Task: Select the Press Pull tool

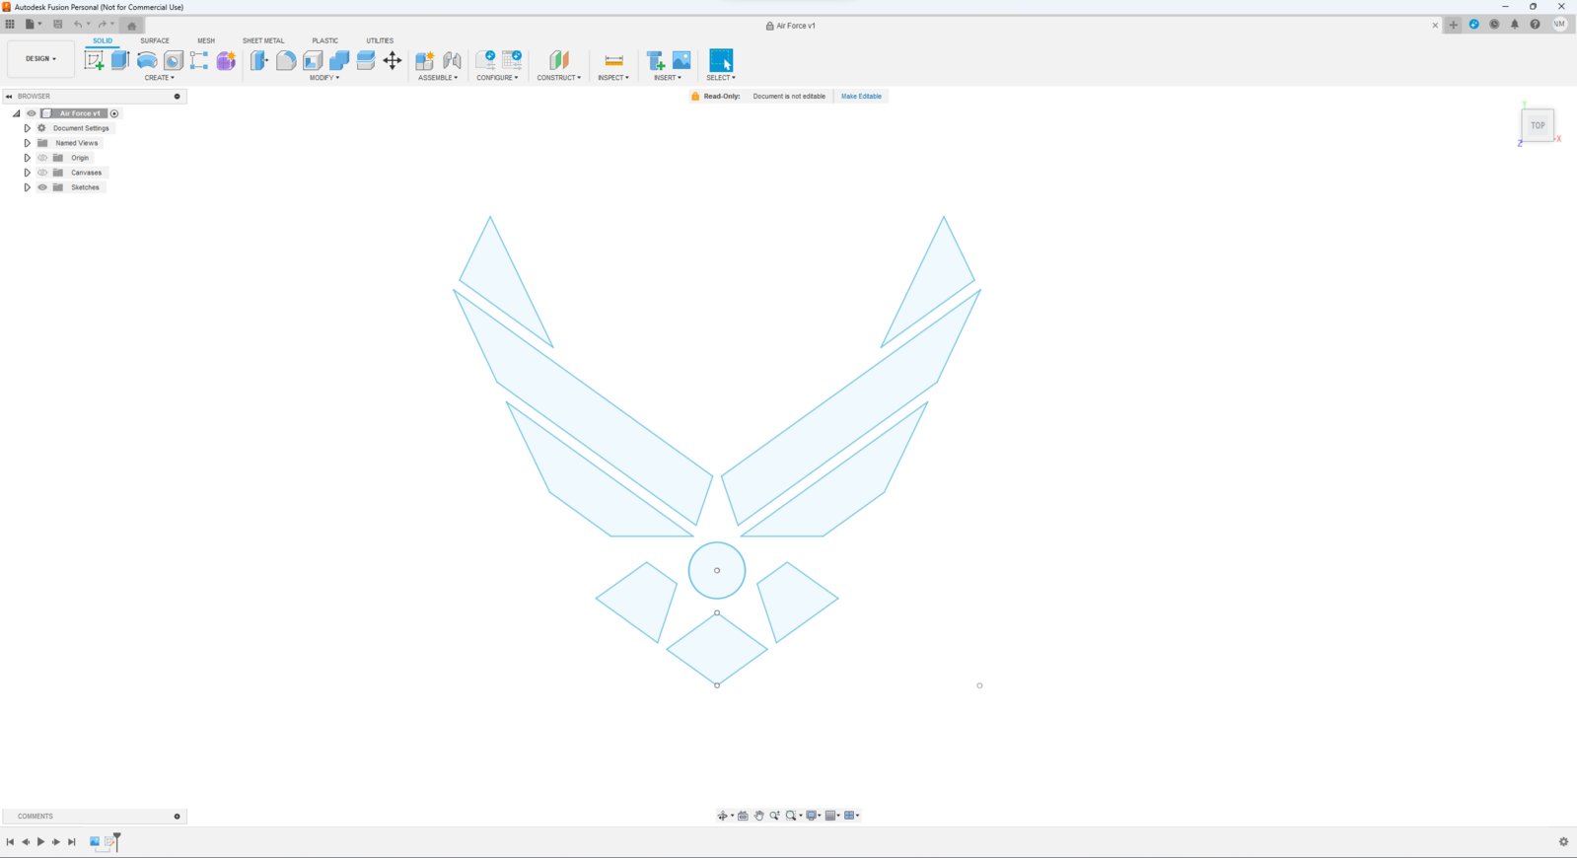Action: pos(259,60)
